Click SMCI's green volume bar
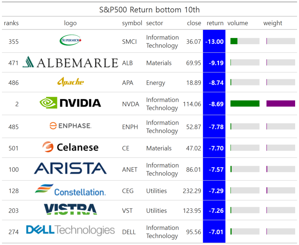This screenshot has width=299, height=245. coord(234,41)
